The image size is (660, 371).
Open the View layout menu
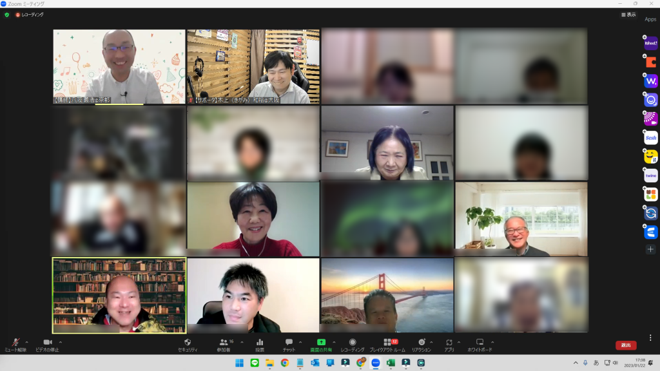pos(628,14)
